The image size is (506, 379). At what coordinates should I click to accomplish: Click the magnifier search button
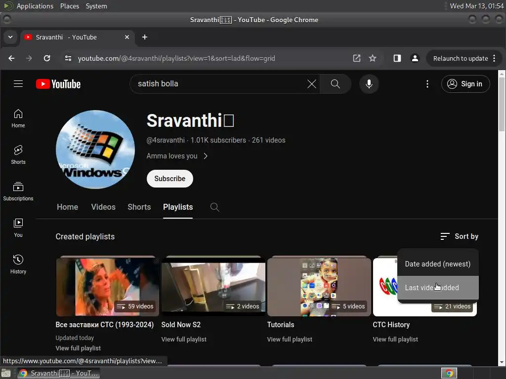tap(336, 84)
